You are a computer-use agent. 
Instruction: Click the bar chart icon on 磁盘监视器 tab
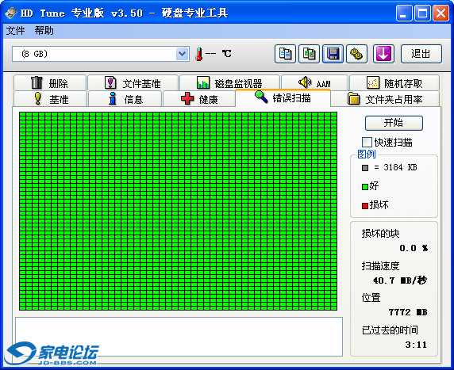[x=203, y=82]
